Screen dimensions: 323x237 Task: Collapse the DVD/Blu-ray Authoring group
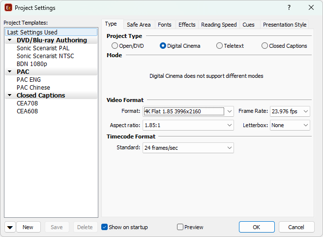(10, 40)
